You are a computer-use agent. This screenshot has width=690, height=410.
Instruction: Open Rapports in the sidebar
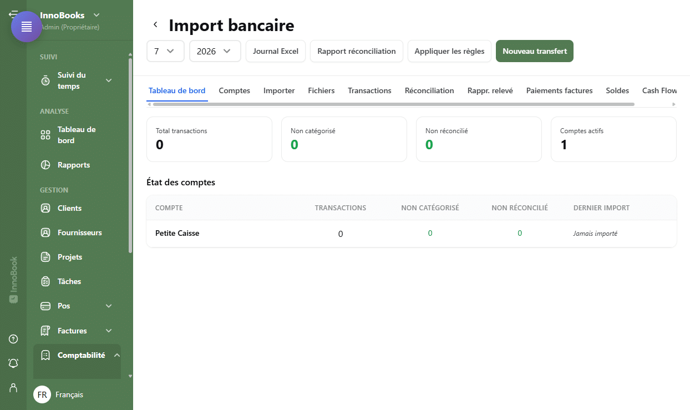pyautogui.click(x=74, y=165)
